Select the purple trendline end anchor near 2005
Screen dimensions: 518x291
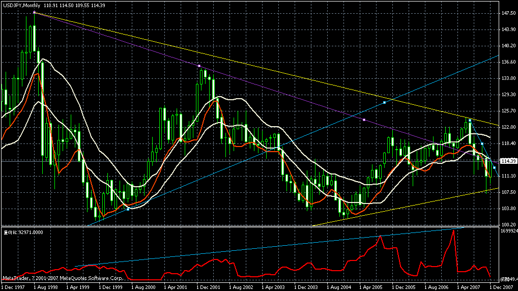(364, 120)
